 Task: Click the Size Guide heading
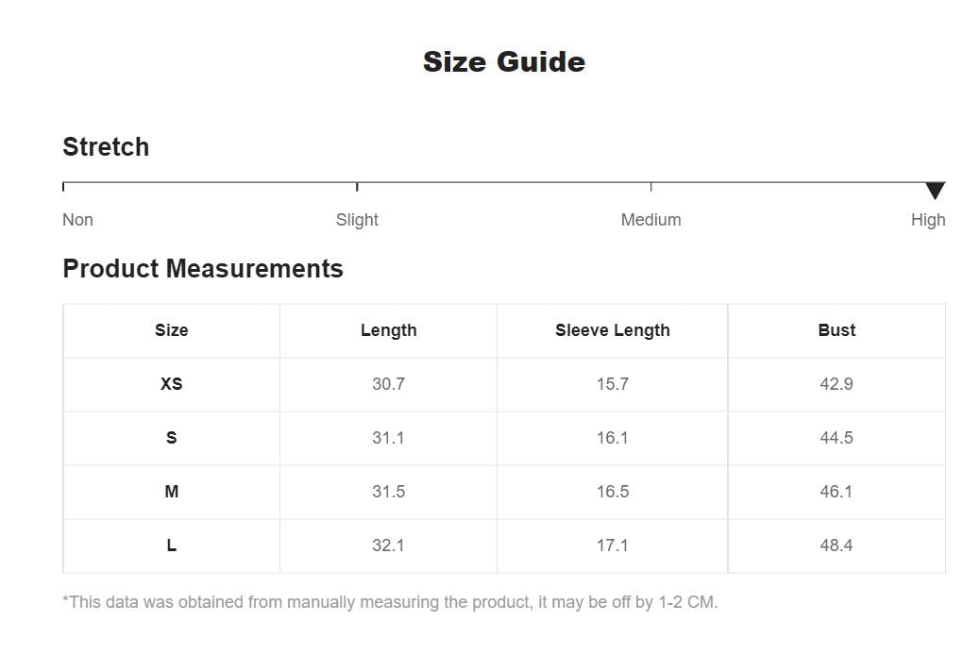point(504,62)
